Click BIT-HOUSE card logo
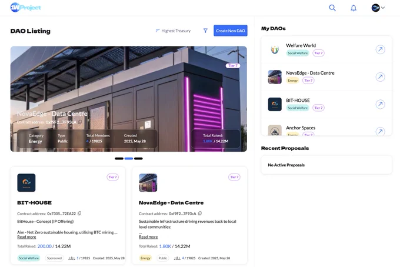 tap(26, 182)
